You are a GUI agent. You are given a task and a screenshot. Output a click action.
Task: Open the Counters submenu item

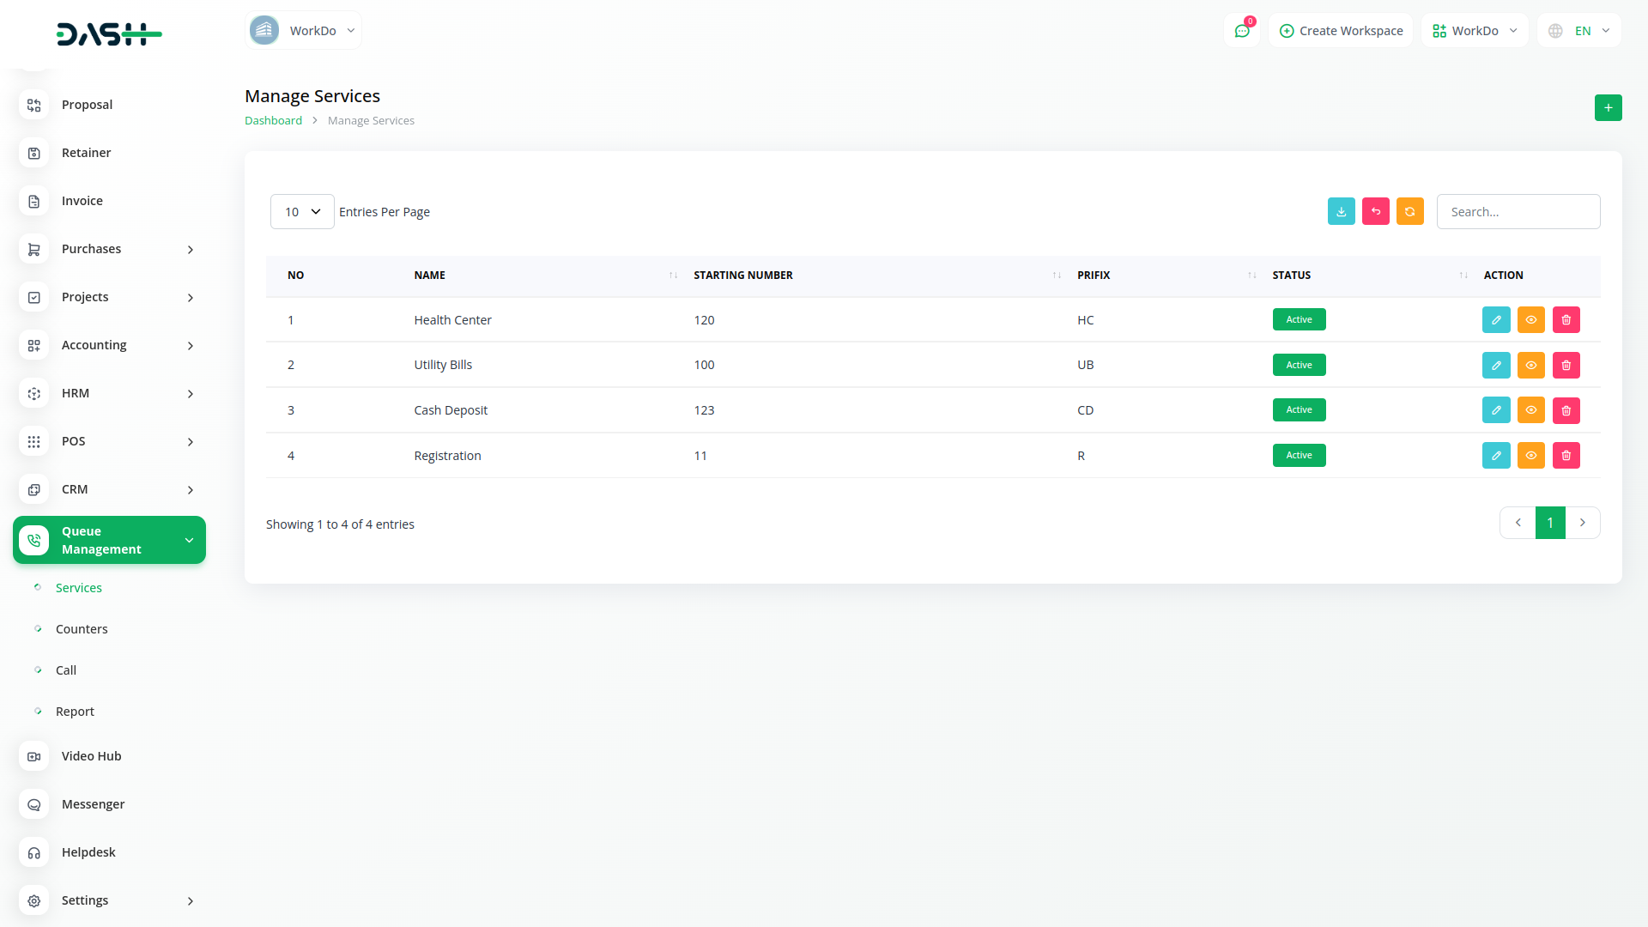[x=82, y=629]
